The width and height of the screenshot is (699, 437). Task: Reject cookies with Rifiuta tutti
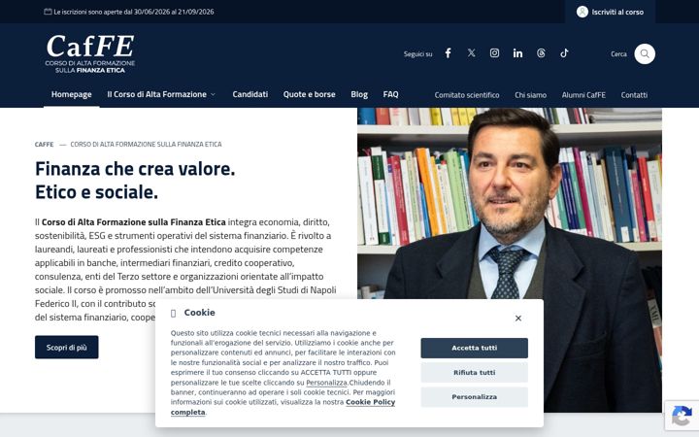pyautogui.click(x=475, y=372)
